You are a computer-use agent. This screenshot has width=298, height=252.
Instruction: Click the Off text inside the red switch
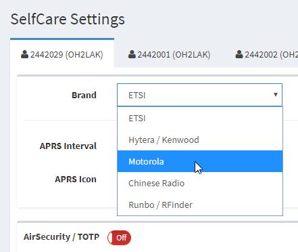[122, 238]
